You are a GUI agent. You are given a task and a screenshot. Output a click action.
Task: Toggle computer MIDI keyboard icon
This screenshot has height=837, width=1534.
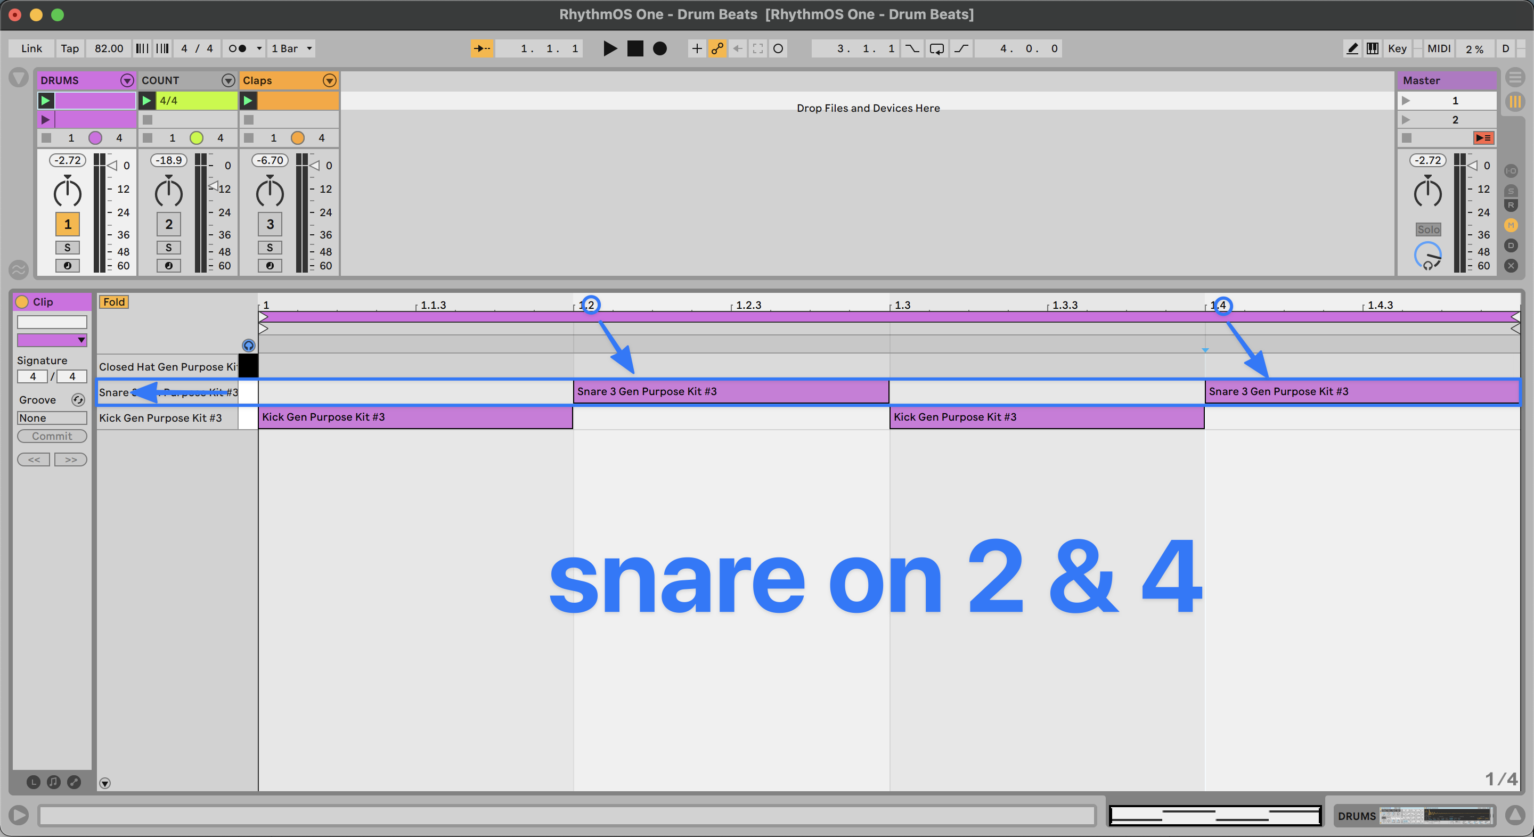click(1372, 48)
